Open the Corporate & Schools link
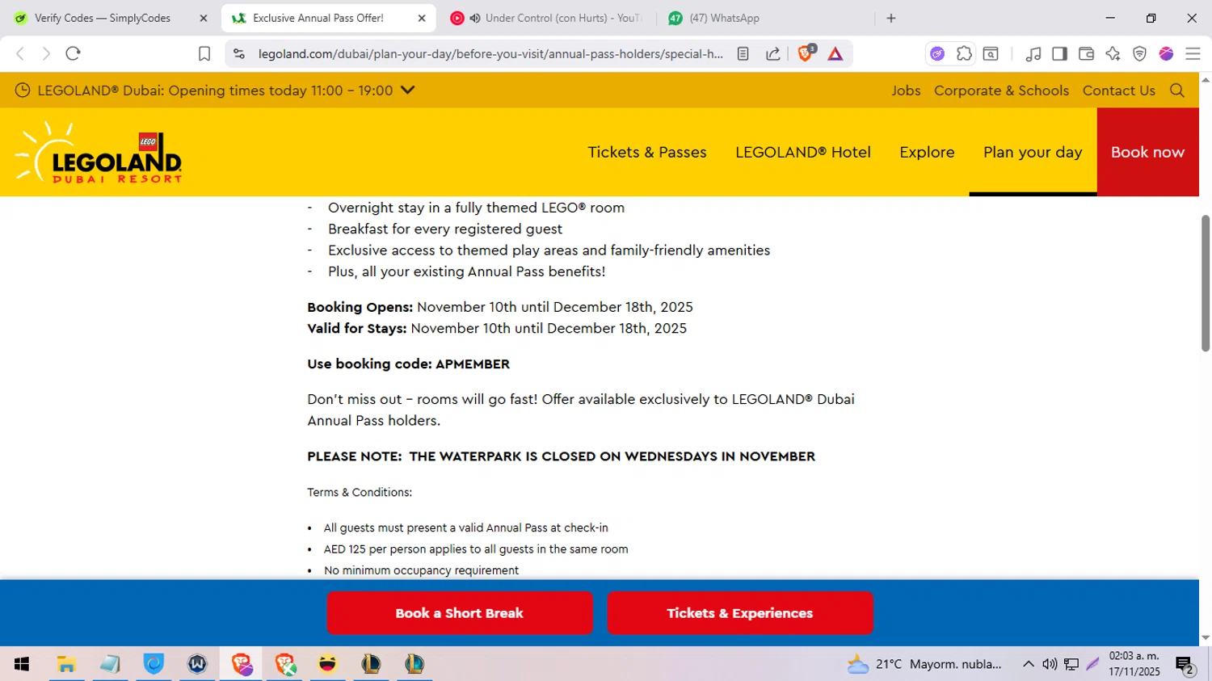 tap(1001, 90)
